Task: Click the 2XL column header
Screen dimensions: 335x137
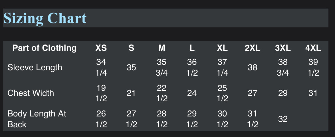Action: [253, 48]
